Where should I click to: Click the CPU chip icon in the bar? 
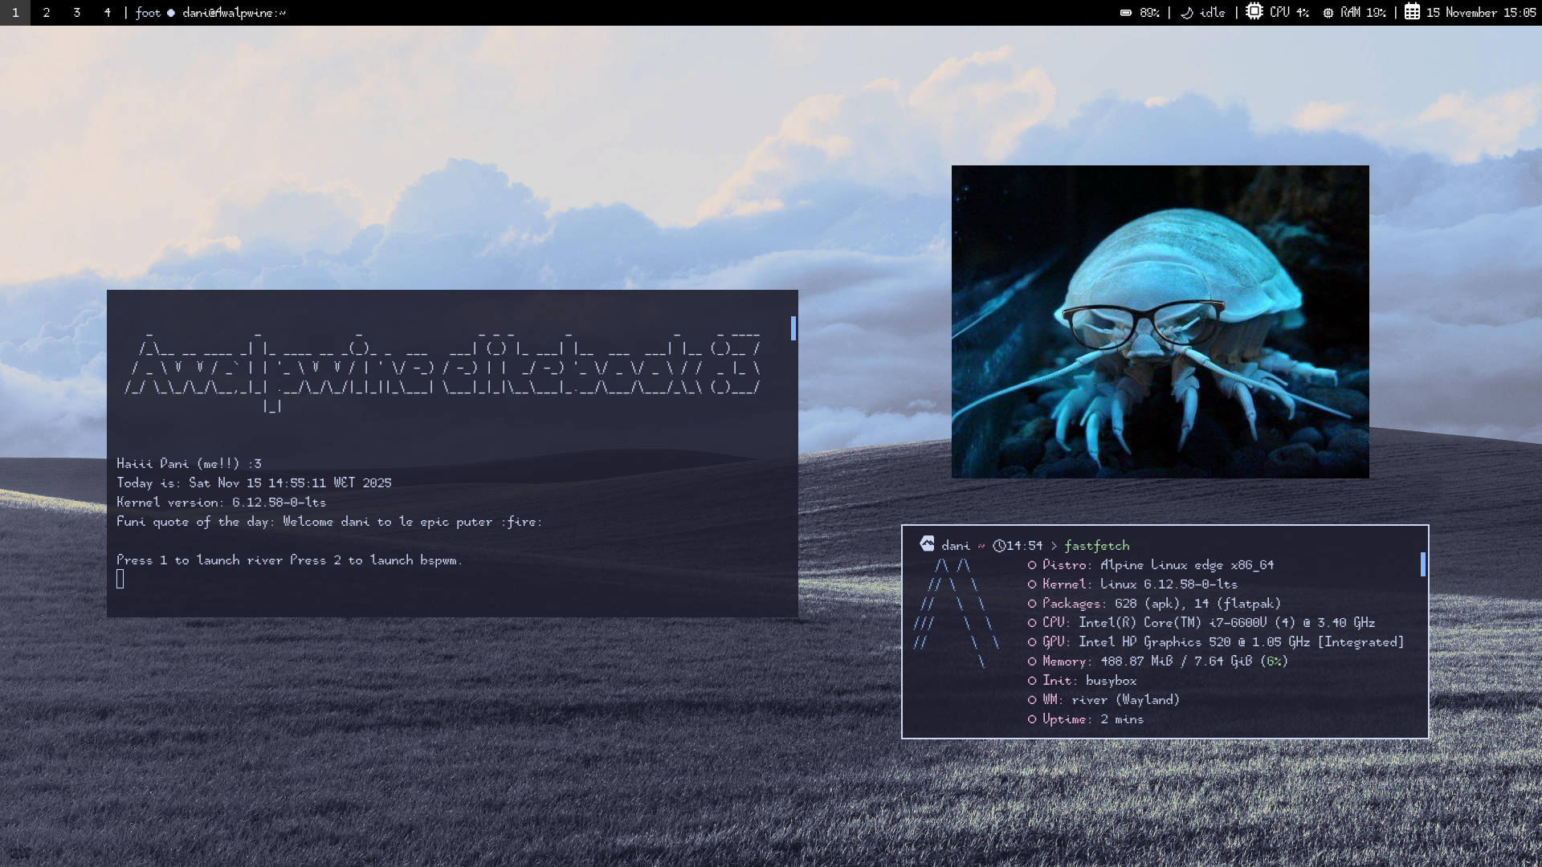pyautogui.click(x=1254, y=12)
